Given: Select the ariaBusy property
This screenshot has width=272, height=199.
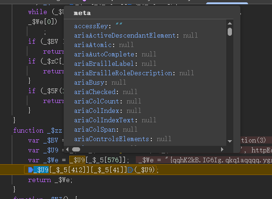Looking at the screenshot, I should click(x=100, y=82).
